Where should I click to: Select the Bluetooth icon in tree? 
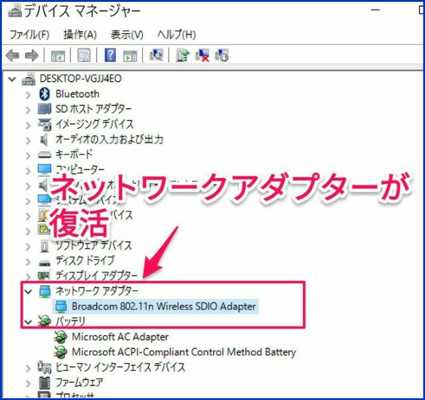[x=44, y=94]
